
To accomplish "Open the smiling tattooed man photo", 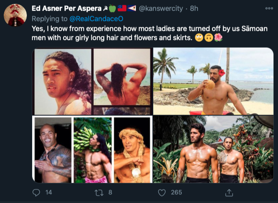I will pyautogui.click(x=52, y=150).
